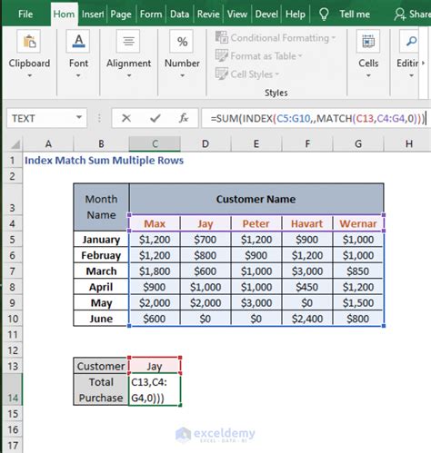Click the Number percent icon
This screenshot has height=453, width=431.
(182, 42)
